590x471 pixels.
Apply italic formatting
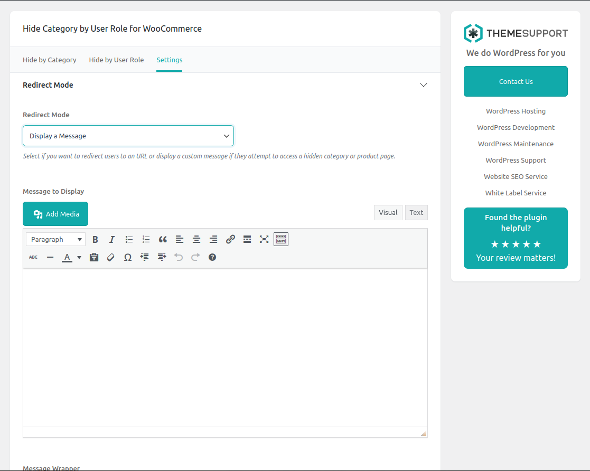[x=112, y=239]
